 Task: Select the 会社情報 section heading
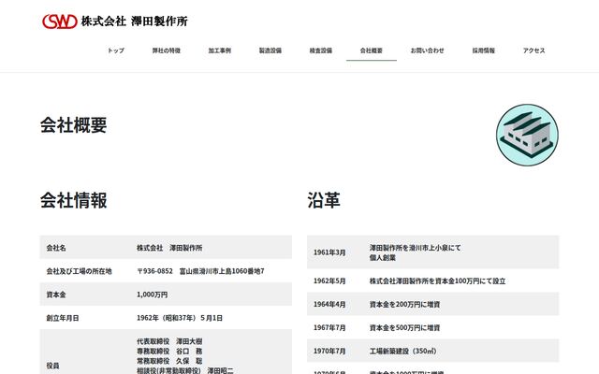74,200
